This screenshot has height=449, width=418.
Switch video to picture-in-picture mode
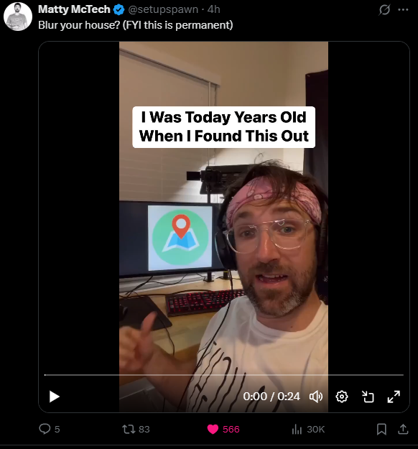(368, 397)
